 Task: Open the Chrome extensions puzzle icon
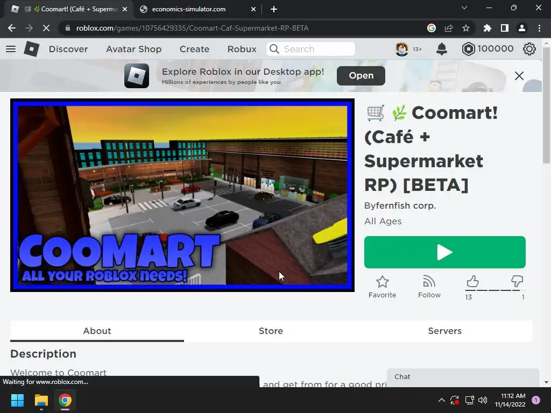point(488,28)
